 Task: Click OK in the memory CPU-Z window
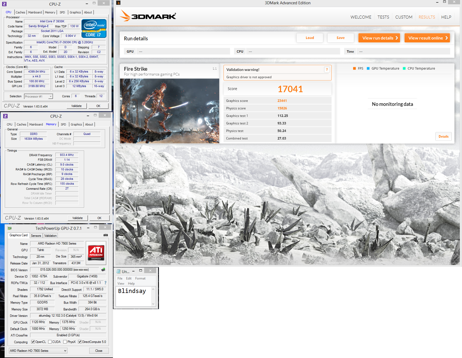click(x=99, y=218)
